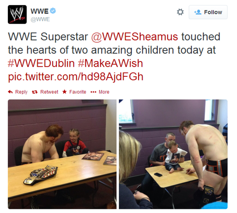Open the @WWE handle text
The height and width of the screenshot is (213, 237).
[40, 20]
